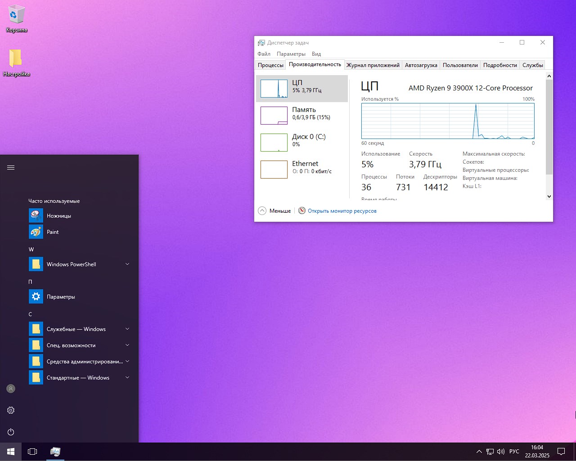Click the Task Manager title bar icon

[261, 43]
